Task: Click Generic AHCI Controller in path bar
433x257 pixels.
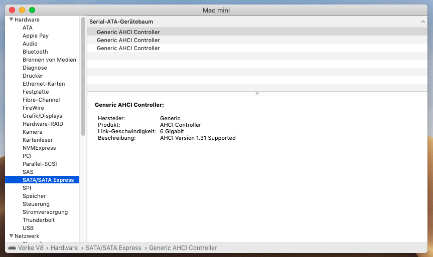Action: [x=183, y=248]
